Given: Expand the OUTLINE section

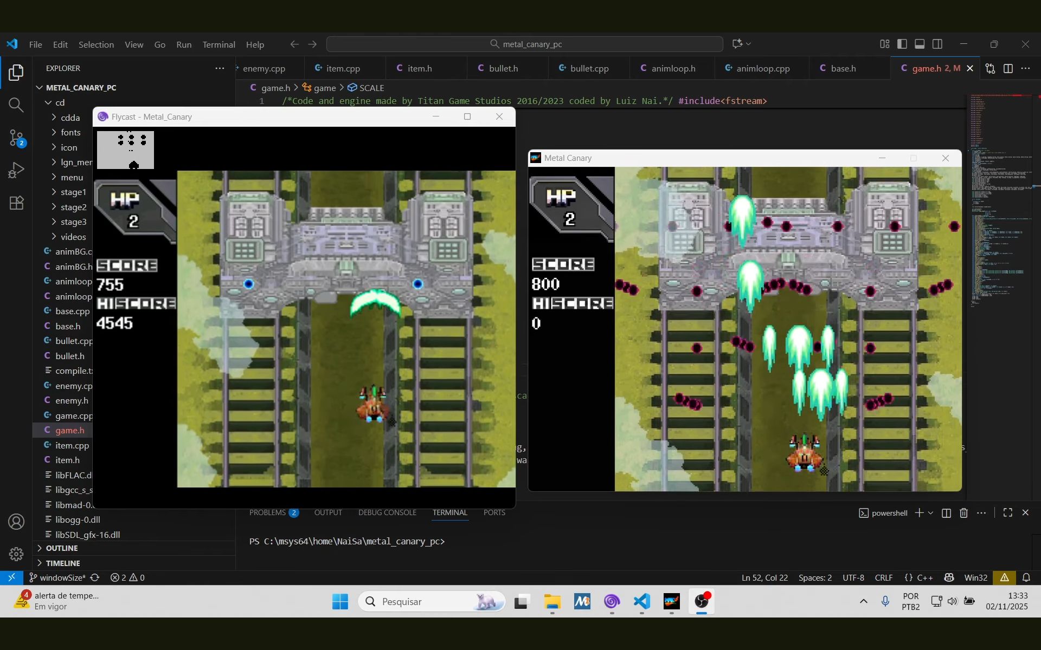Looking at the screenshot, I should point(62,548).
